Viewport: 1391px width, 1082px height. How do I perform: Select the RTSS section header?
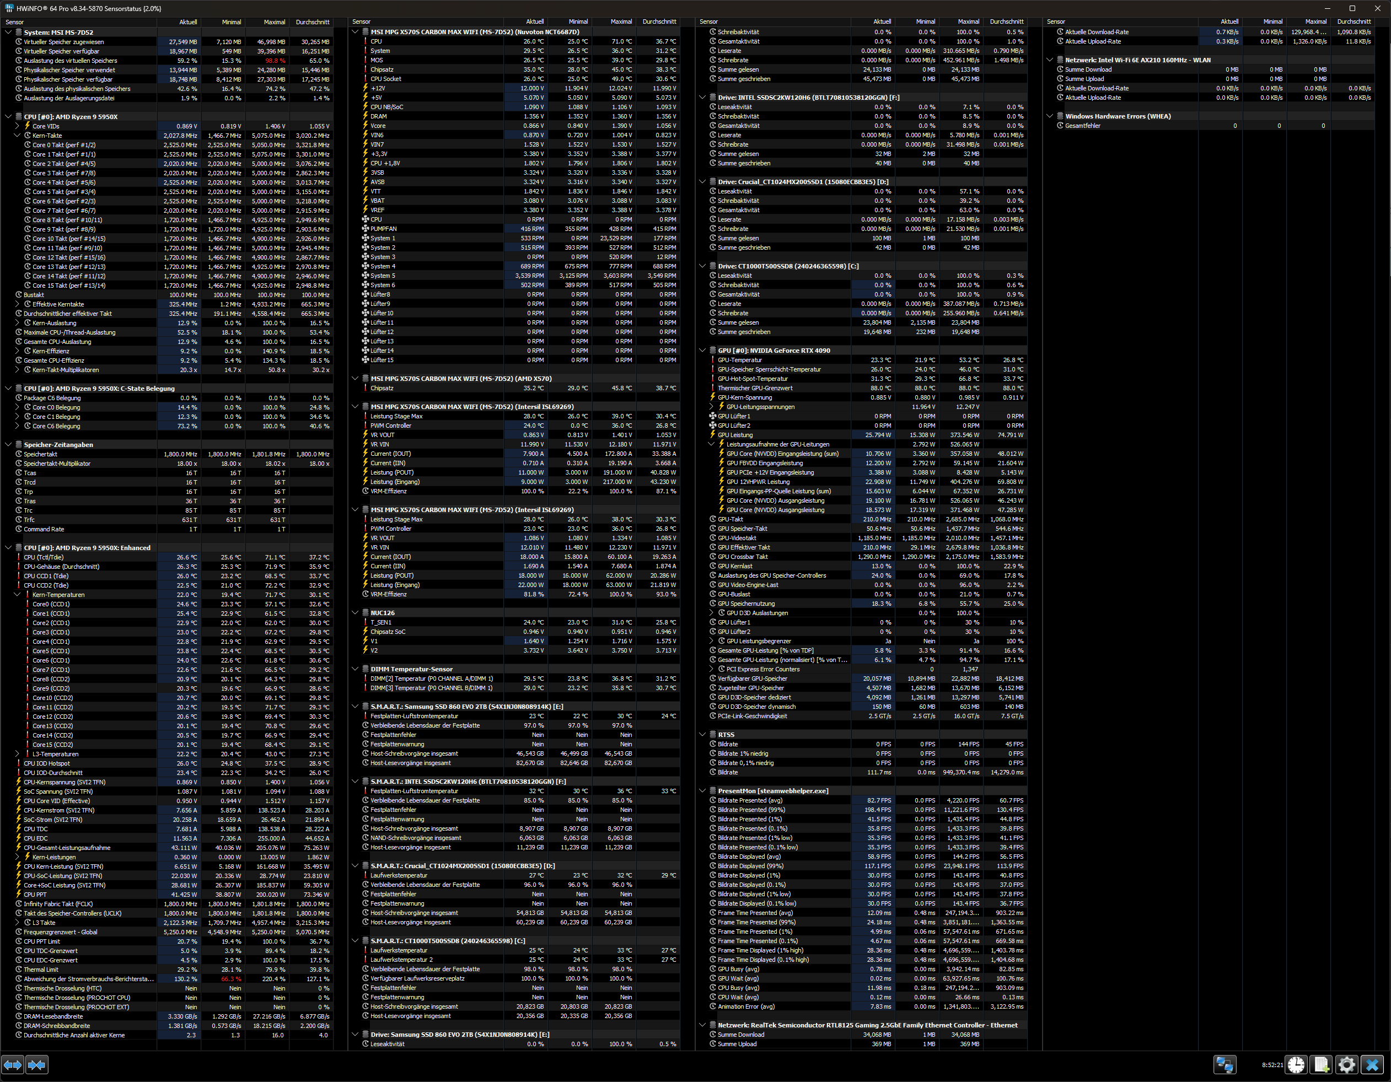click(726, 734)
